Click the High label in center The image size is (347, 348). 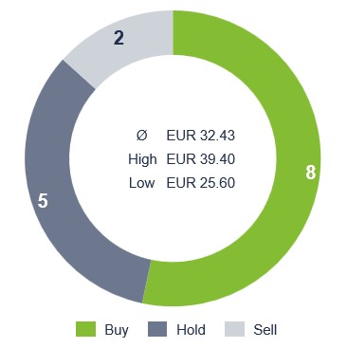[142, 159]
